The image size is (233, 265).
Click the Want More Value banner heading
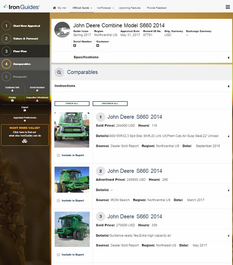click(25, 128)
